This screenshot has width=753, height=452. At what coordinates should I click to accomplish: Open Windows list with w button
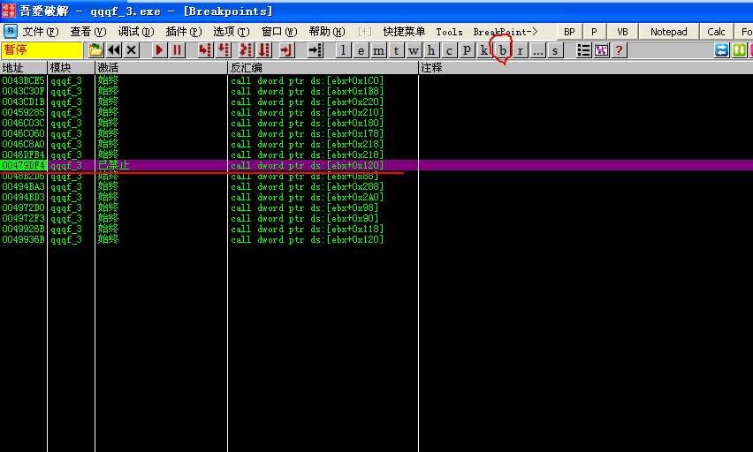pos(414,50)
